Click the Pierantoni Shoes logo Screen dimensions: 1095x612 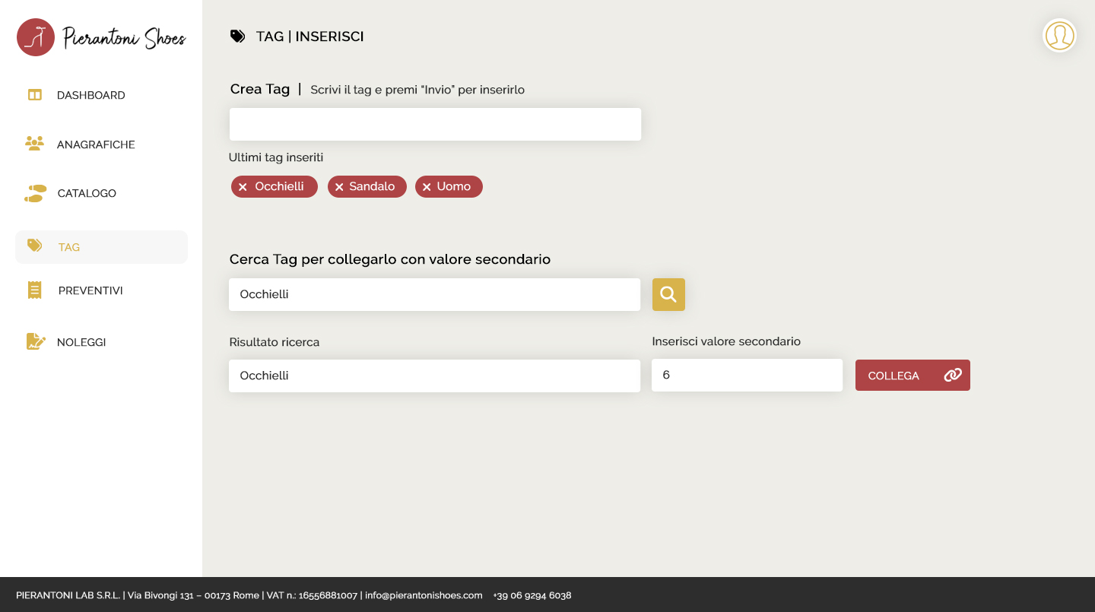click(100, 37)
